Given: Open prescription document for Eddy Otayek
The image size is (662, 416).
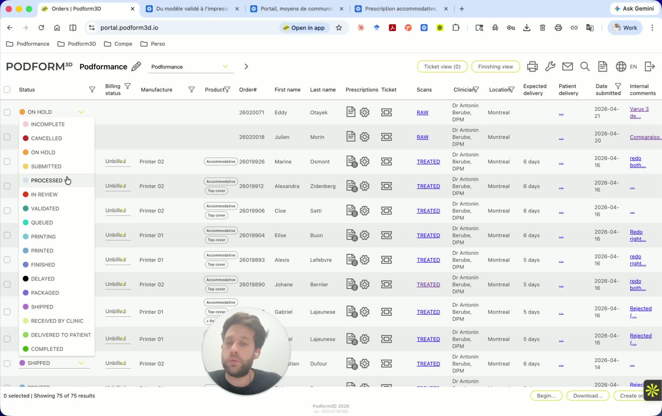Looking at the screenshot, I should pos(351,112).
